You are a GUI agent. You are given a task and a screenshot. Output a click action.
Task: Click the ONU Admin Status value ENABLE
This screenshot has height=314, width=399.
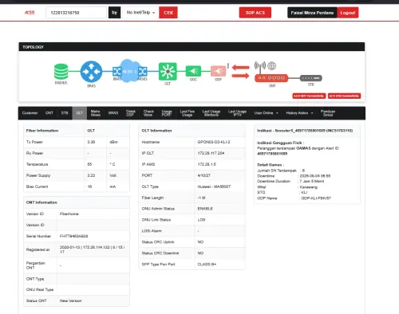coord(205,209)
